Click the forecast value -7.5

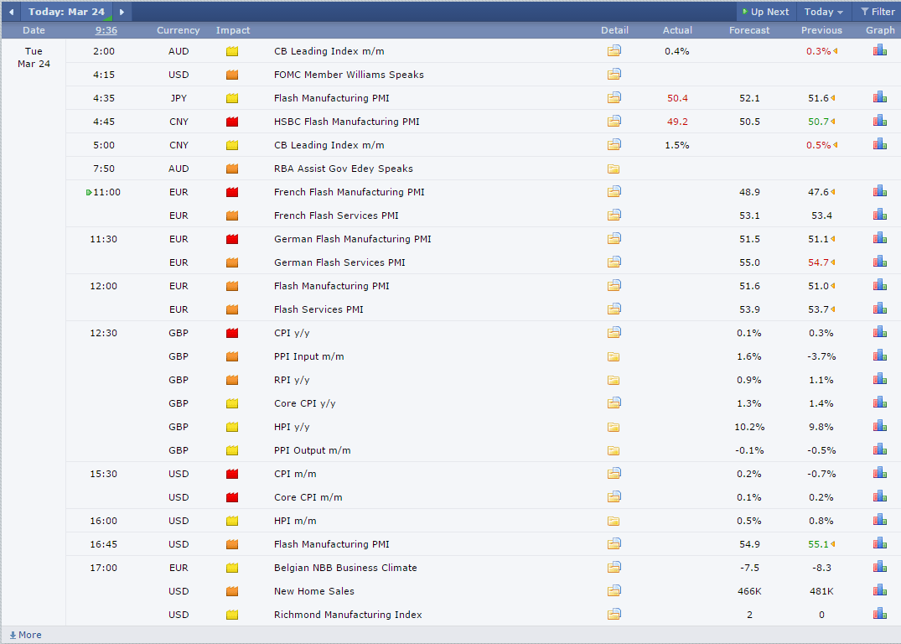(x=749, y=568)
